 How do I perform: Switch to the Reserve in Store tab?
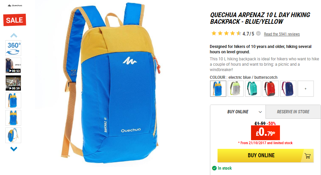coord(293,112)
